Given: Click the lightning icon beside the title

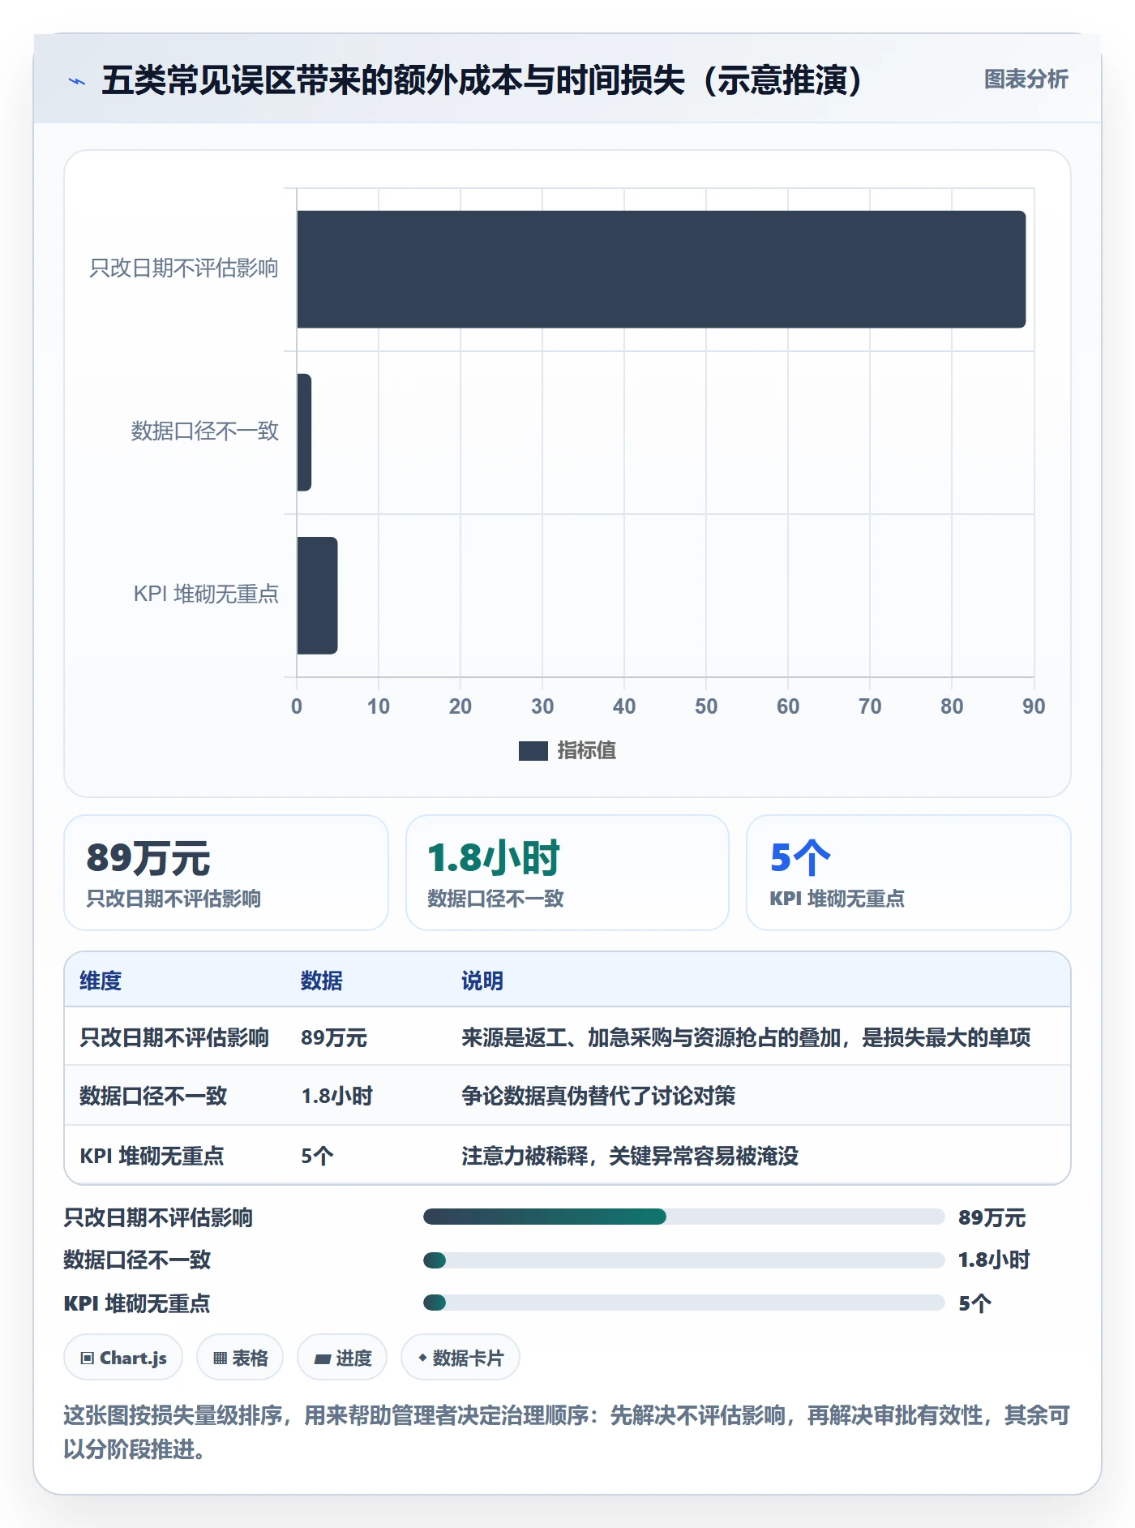Looking at the screenshot, I should pyautogui.click(x=77, y=81).
